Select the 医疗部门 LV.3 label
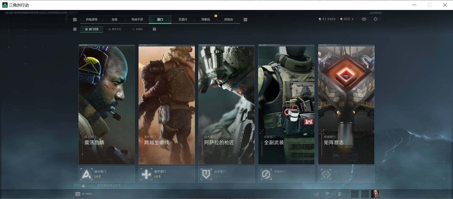Viewport: 453px width, 199px height. click(160, 174)
